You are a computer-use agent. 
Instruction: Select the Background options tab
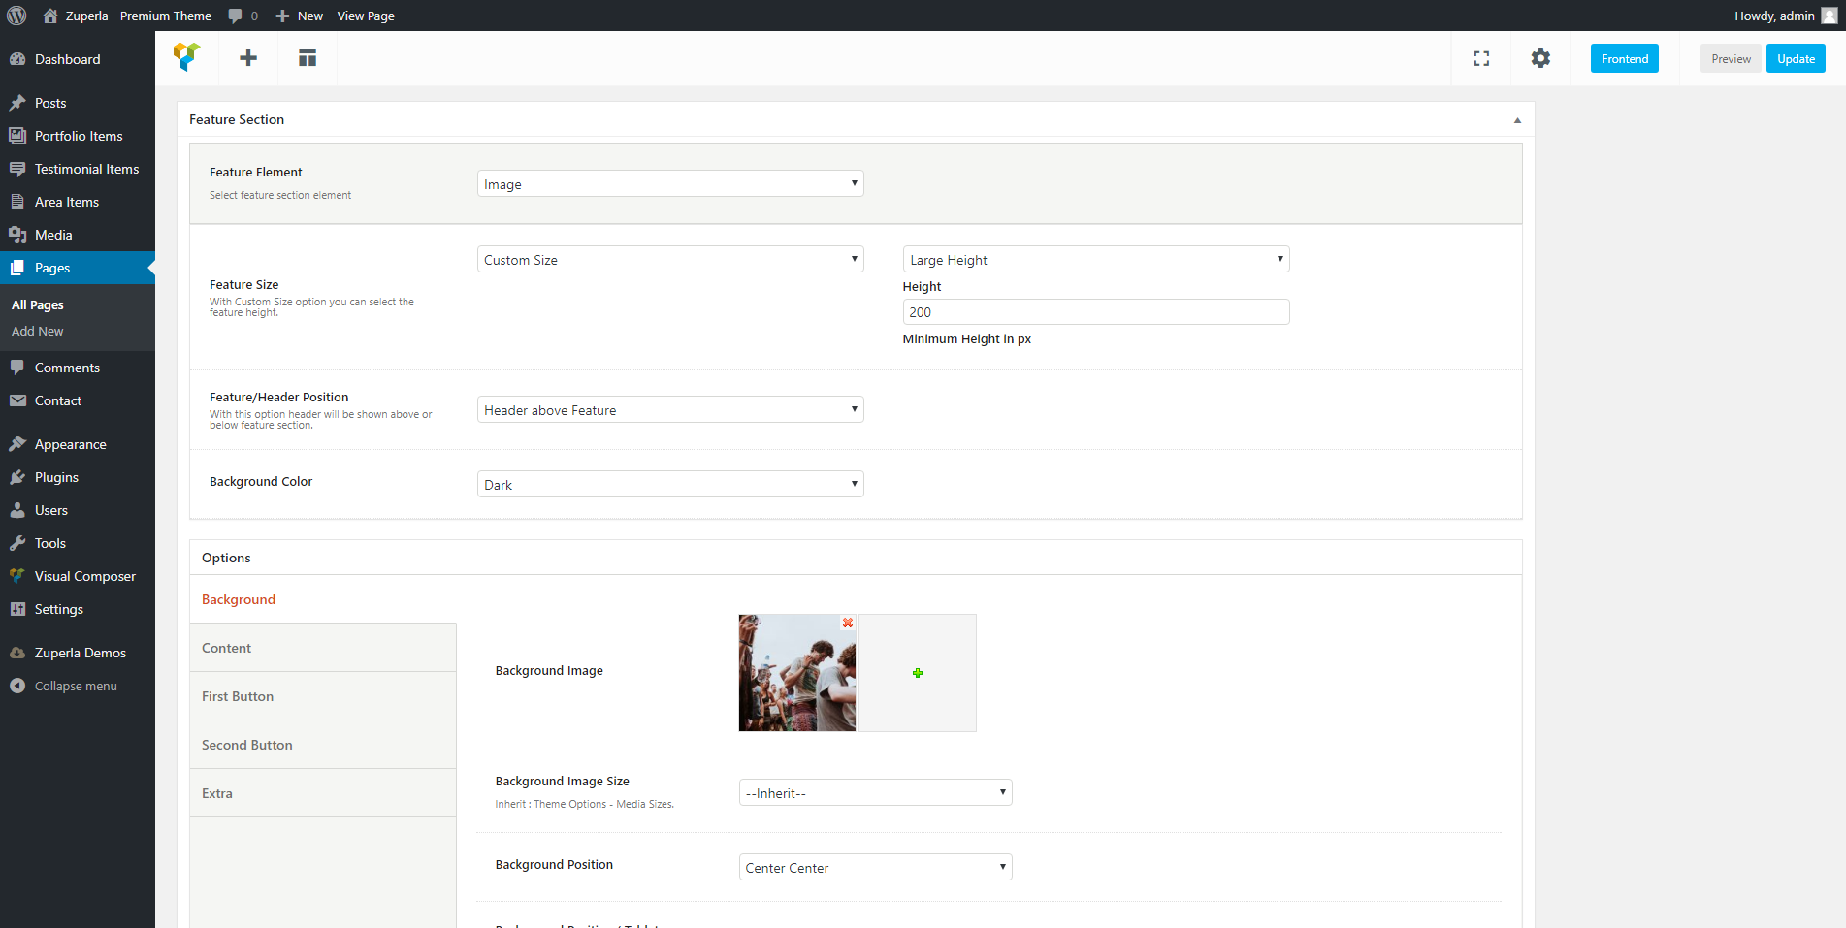click(323, 599)
